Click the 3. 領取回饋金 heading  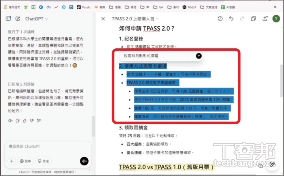point(133,128)
